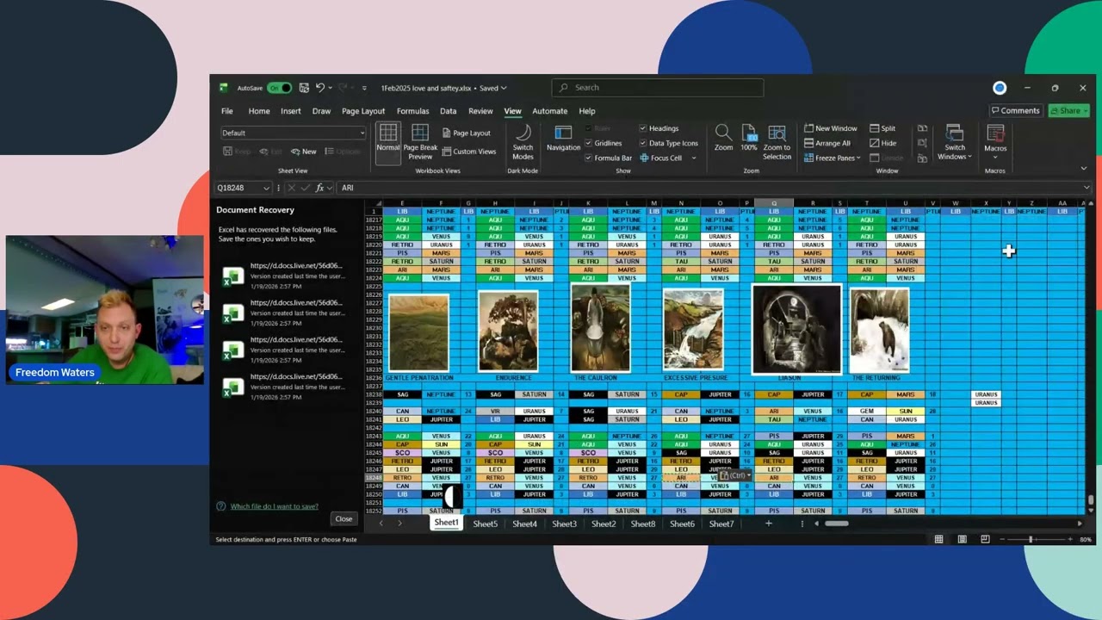This screenshot has height=620, width=1102.
Task: Toggle the AutoSave switch
Action: [280, 88]
